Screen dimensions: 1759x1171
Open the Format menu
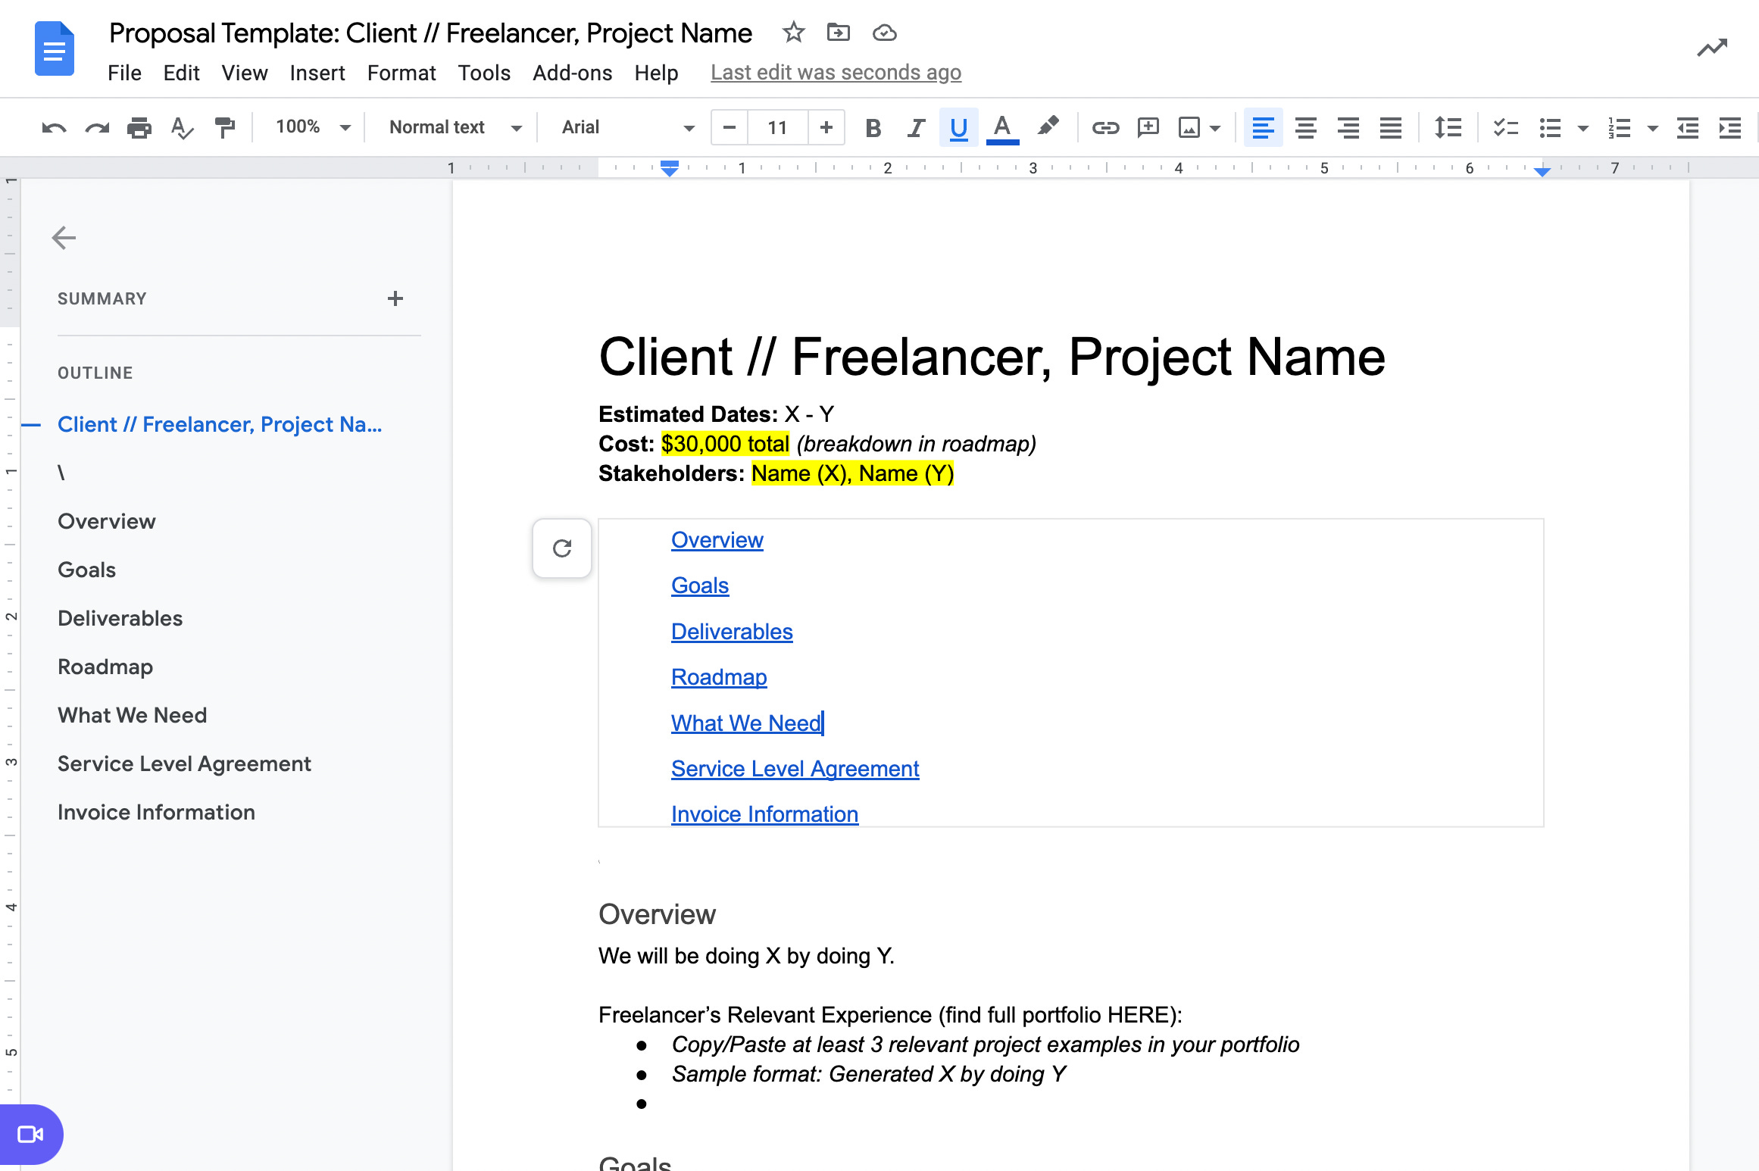coord(401,73)
